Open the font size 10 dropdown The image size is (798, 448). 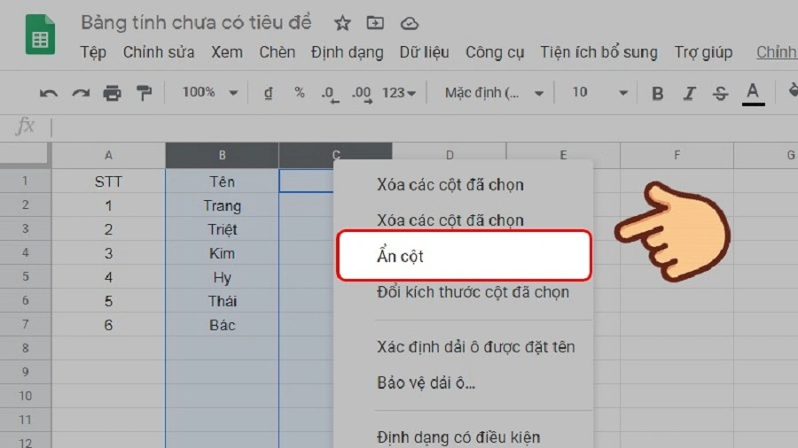pyautogui.click(x=599, y=92)
